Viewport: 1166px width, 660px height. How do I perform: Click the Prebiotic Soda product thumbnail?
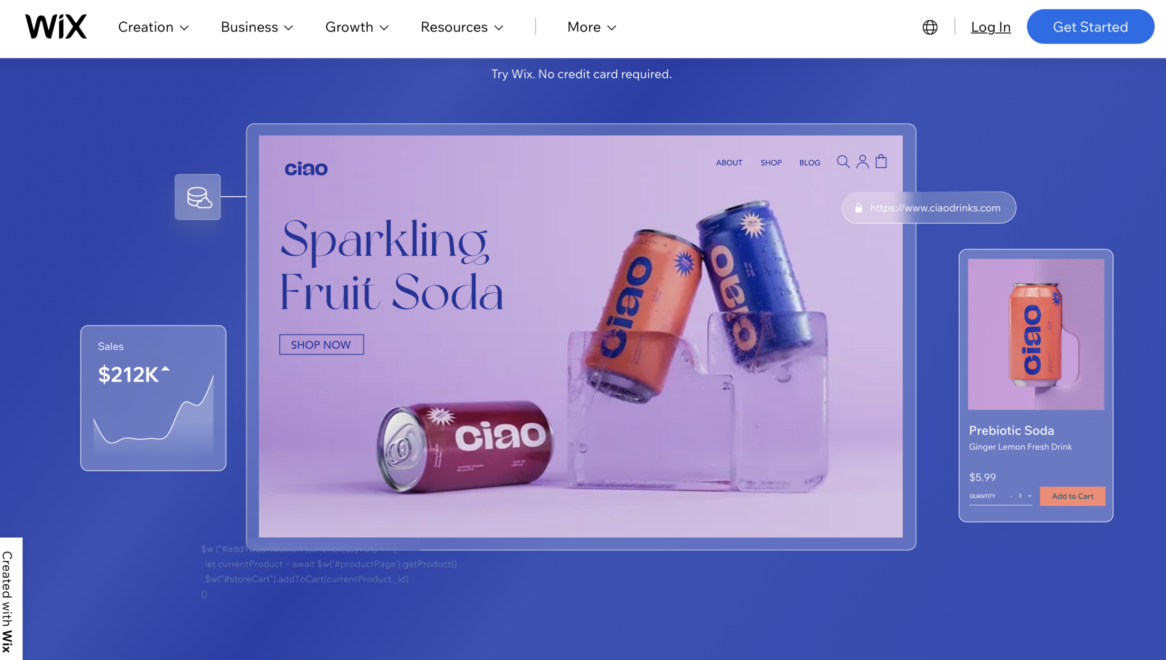pyautogui.click(x=1036, y=335)
